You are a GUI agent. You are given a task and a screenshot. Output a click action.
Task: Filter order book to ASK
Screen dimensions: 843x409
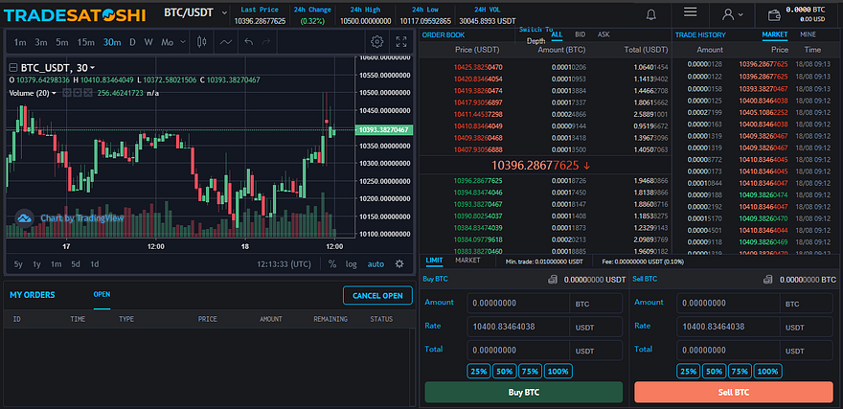(604, 34)
